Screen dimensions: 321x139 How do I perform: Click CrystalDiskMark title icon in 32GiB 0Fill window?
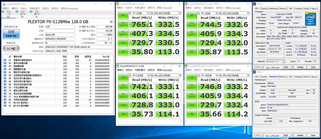click(187, 66)
